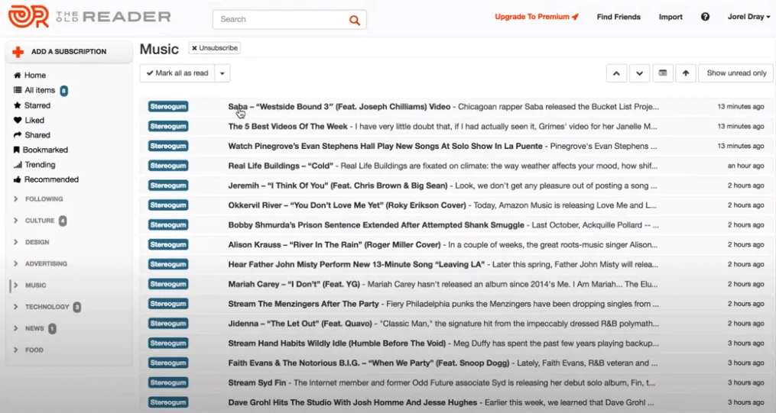This screenshot has height=413, width=776.
Task: Click the scroll-to-top arrow button
Action: click(685, 73)
